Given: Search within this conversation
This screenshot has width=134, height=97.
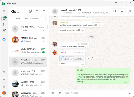Looking at the screenshot, I should pos(129,11).
